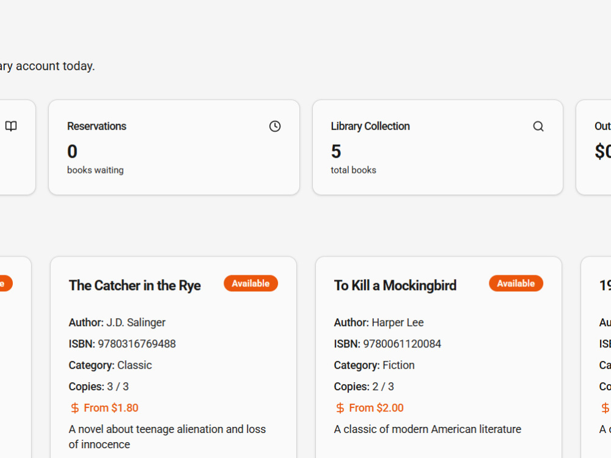Viewport: 611px width, 458px height.
Task: Open The Catcher in the Rye title
Action: 135,285
